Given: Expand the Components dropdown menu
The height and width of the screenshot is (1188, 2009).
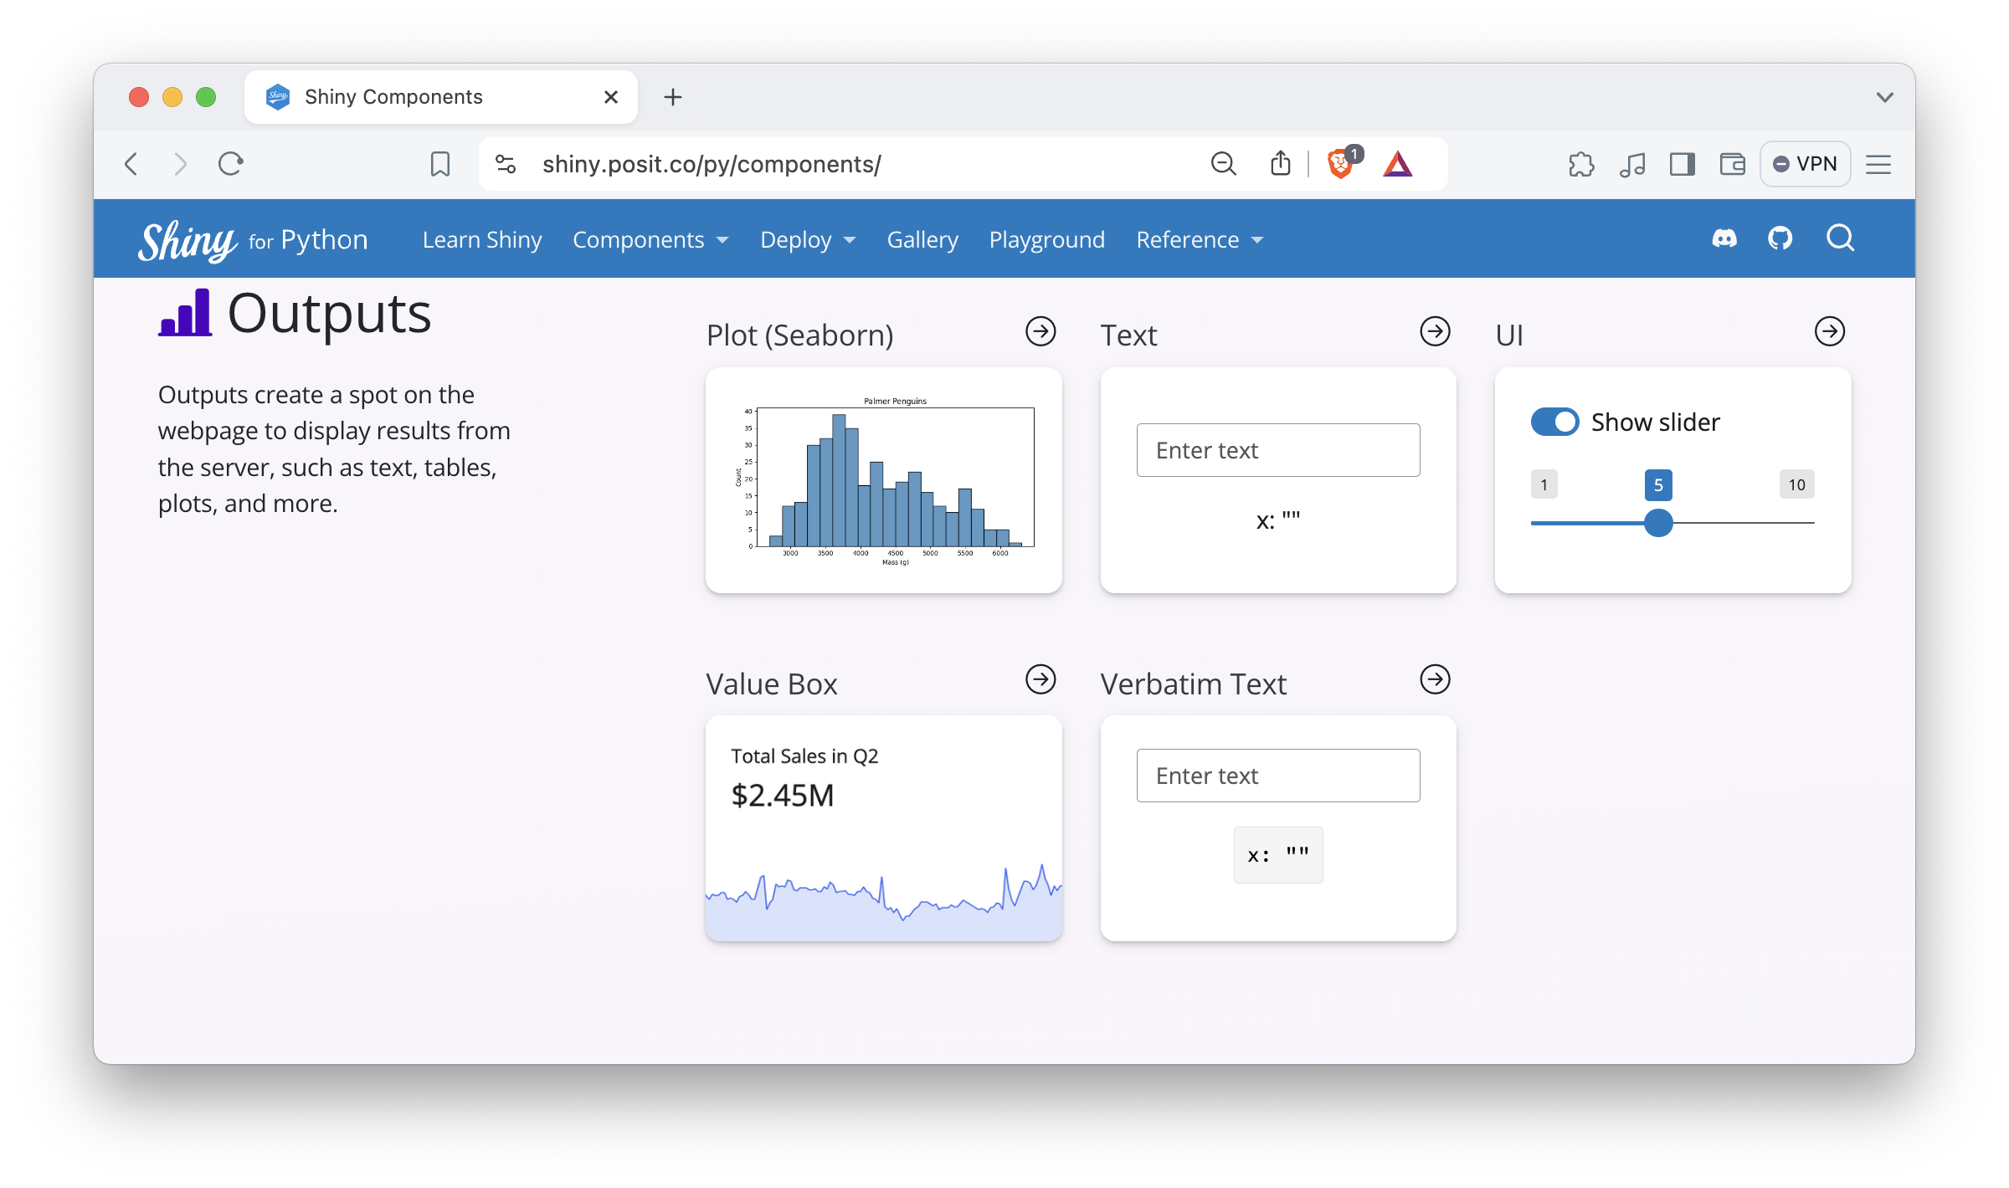Looking at the screenshot, I should click(x=650, y=240).
